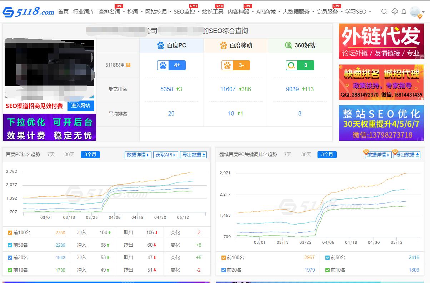Click the 5118.com logo
This screenshot has width=430, height=283.
[29, 12]
